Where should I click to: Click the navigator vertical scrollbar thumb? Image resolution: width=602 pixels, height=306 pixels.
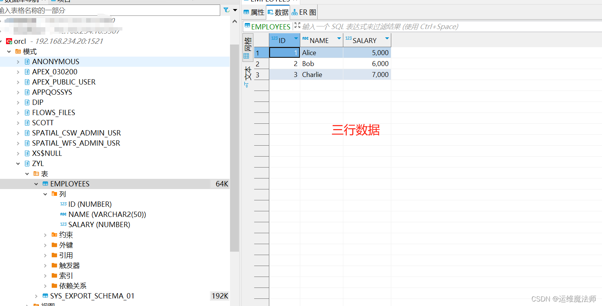(235, 148)
